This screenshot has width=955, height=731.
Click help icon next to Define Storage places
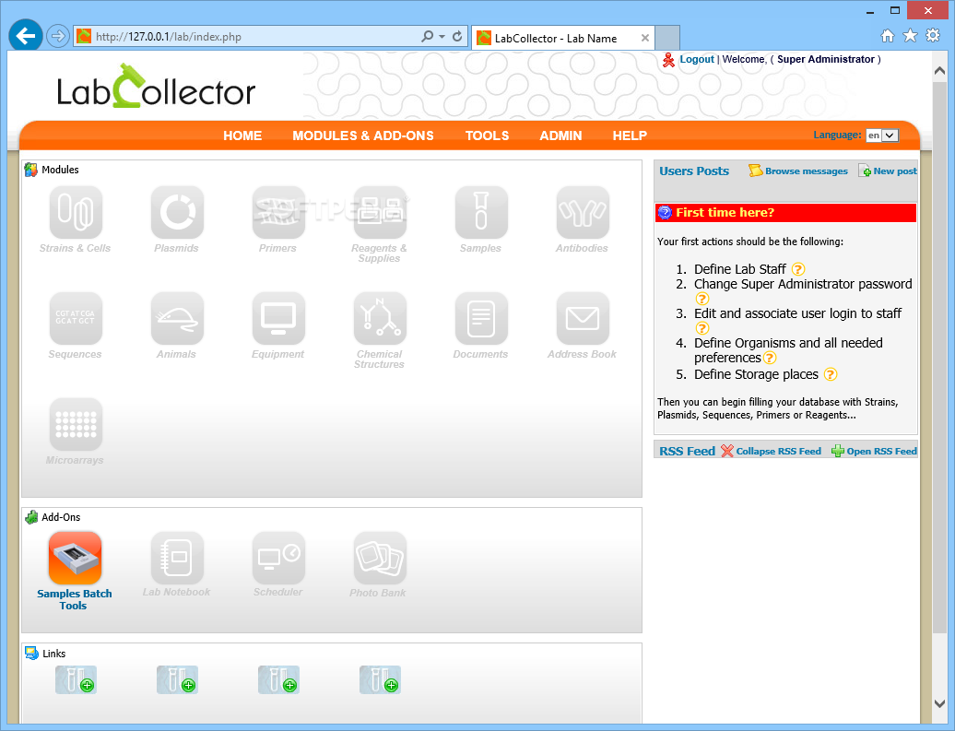[x=831, y=374]
